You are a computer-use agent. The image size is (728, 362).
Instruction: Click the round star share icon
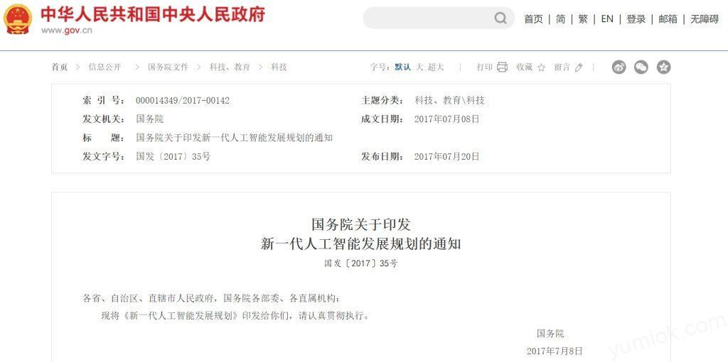(663, 67)
